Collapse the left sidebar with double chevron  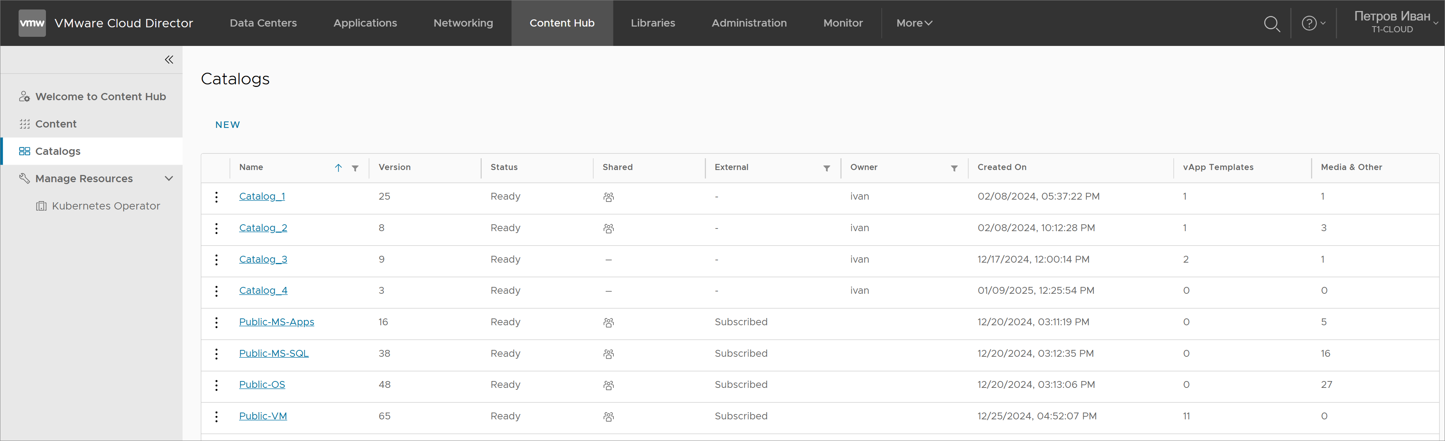[169, 60]
